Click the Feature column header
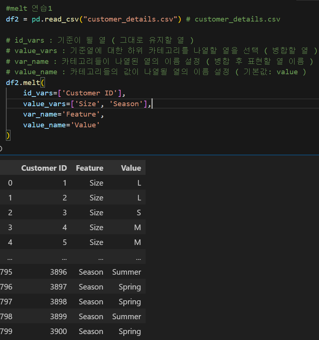319x340 pixels. (x=89, y=168)
